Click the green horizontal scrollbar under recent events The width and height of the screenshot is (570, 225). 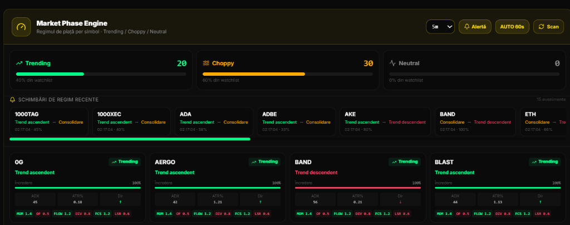tap(130, 139)
